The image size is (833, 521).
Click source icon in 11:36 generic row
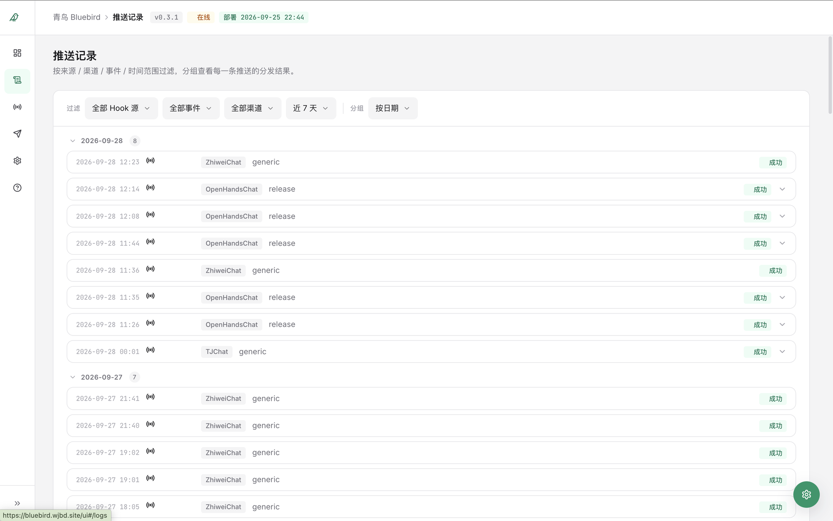pos(150,269)
